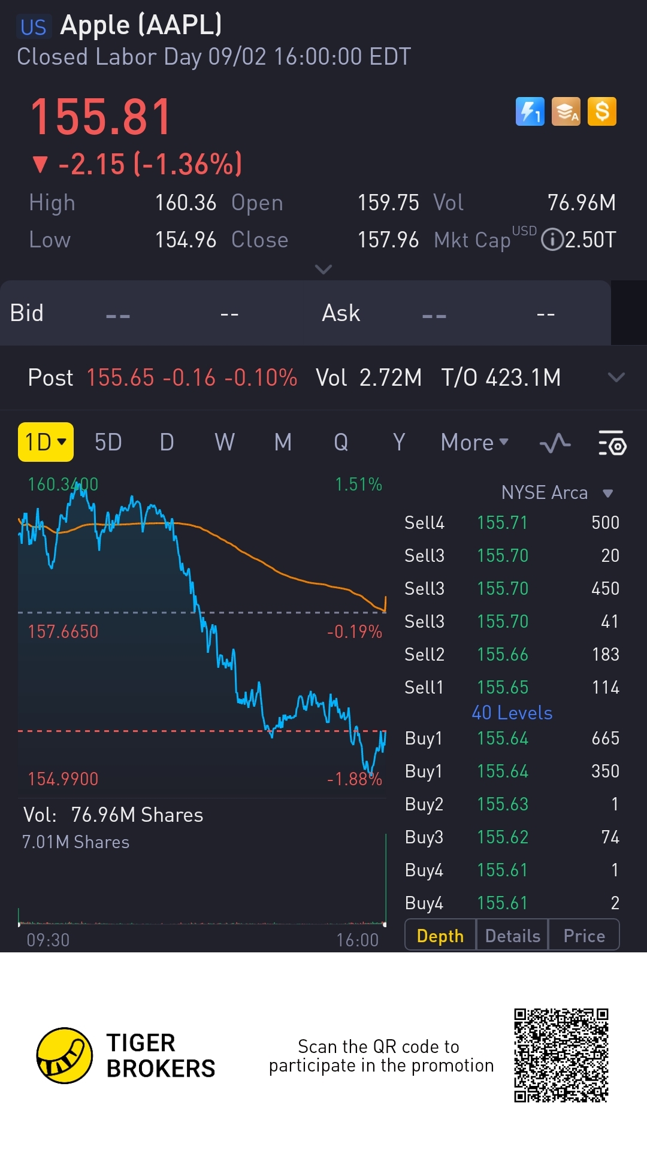Image resolution: width=647 pixels, height=1159 pixels.
Task: Tap the 40 Levels link
Action: pyautogui.click(x=512, y=713)
